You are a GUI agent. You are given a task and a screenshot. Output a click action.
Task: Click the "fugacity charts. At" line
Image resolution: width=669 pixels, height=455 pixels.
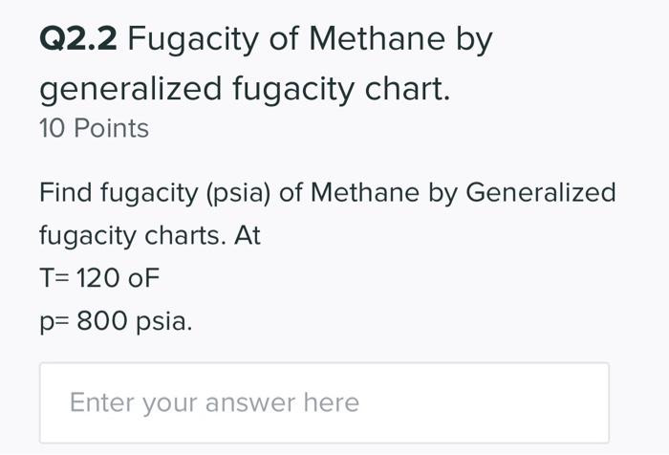pyautogui.click(x=149, y=235)
